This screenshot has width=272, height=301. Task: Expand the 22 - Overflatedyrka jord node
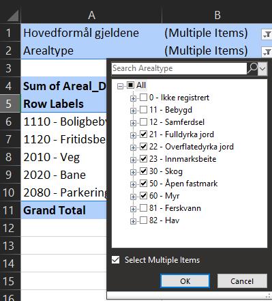pos(133,147)
